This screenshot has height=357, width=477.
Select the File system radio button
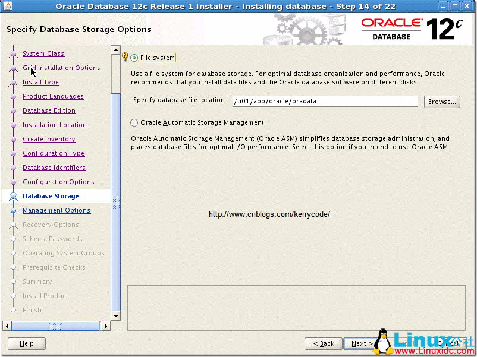point(136,58)
